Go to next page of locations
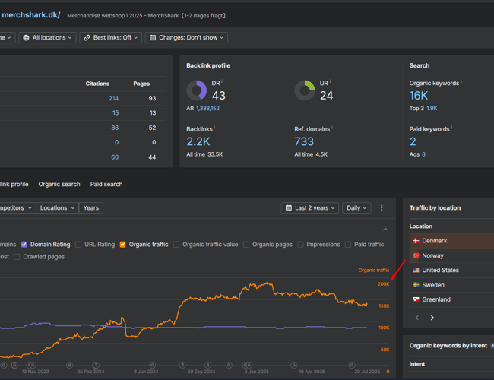 (x=432, y=318)
